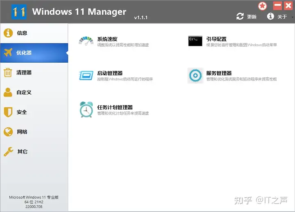Open the 信息 section in sidebar
295x212 pixels.
(34, 33)
